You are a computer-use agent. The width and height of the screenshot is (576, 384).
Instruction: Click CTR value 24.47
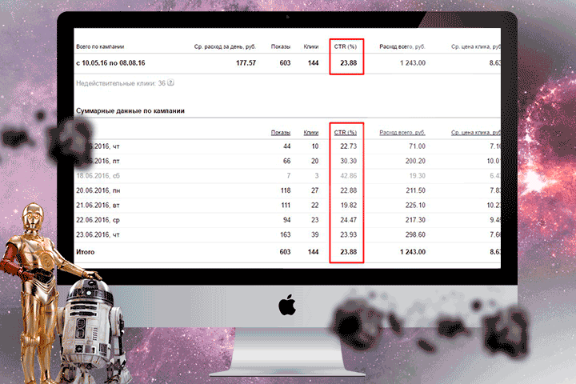click(x=348, y=220)
